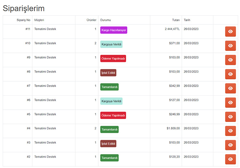Click the purple Kargo Hazırlanıyor status badge
Image resolution: width=240 pixels, height=168 pixels.
tap(114, 30)
